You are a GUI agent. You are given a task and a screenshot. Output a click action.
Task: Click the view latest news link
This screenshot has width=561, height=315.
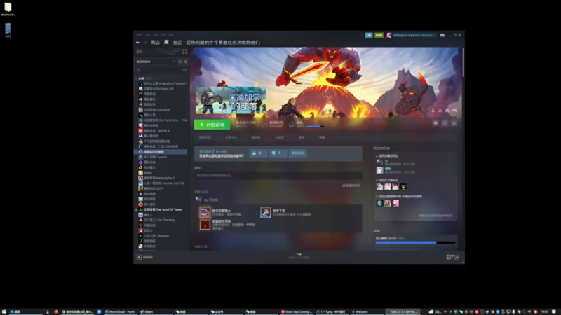pos(351,185)
